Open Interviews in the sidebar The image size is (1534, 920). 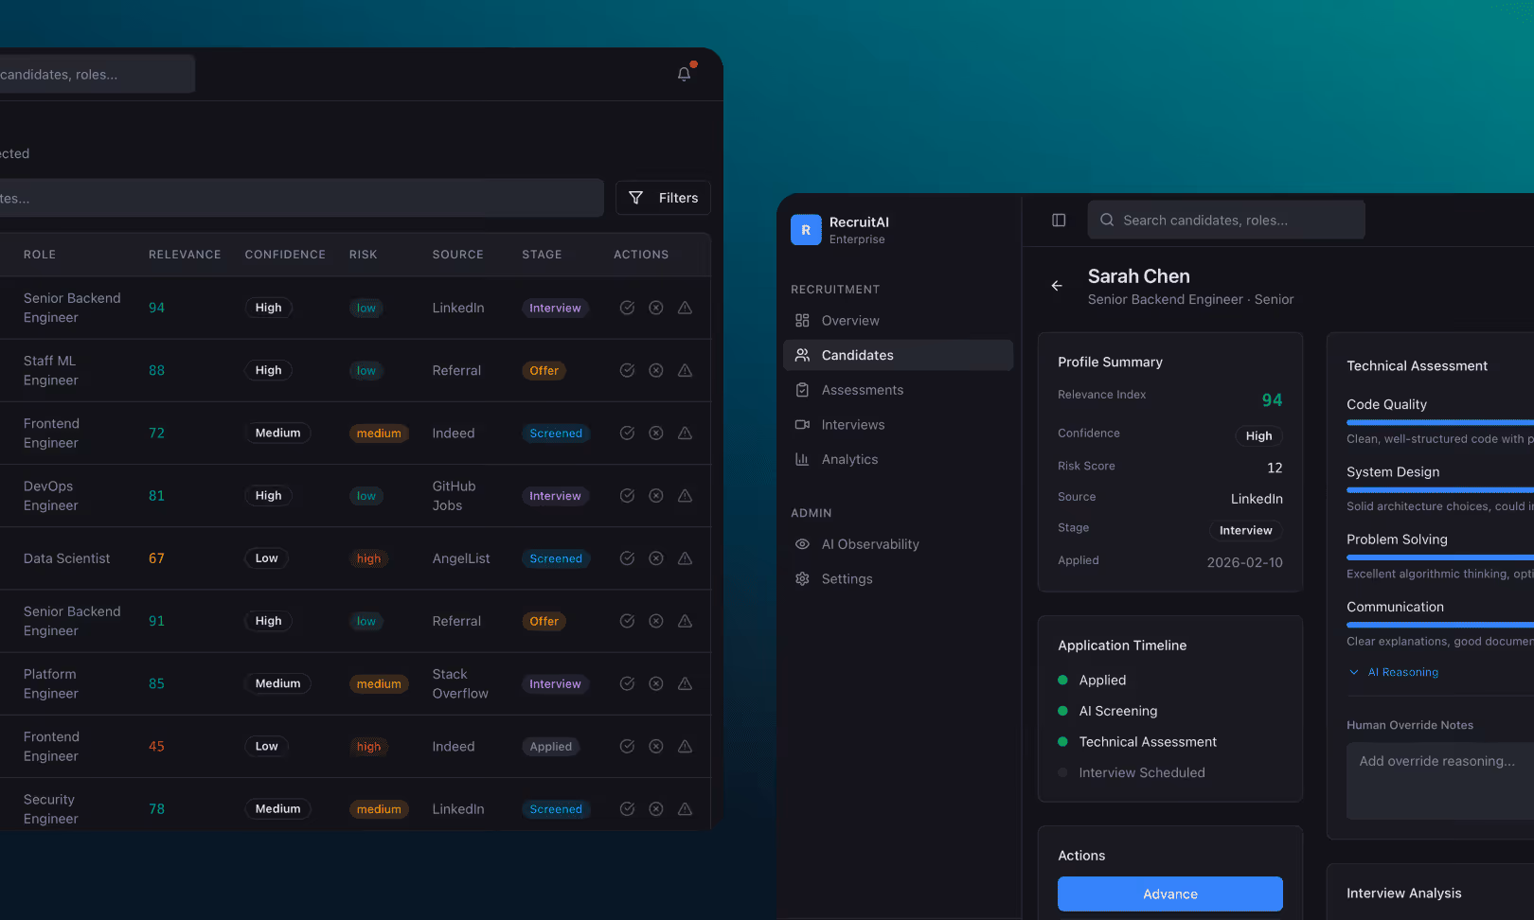coord(898,424)
